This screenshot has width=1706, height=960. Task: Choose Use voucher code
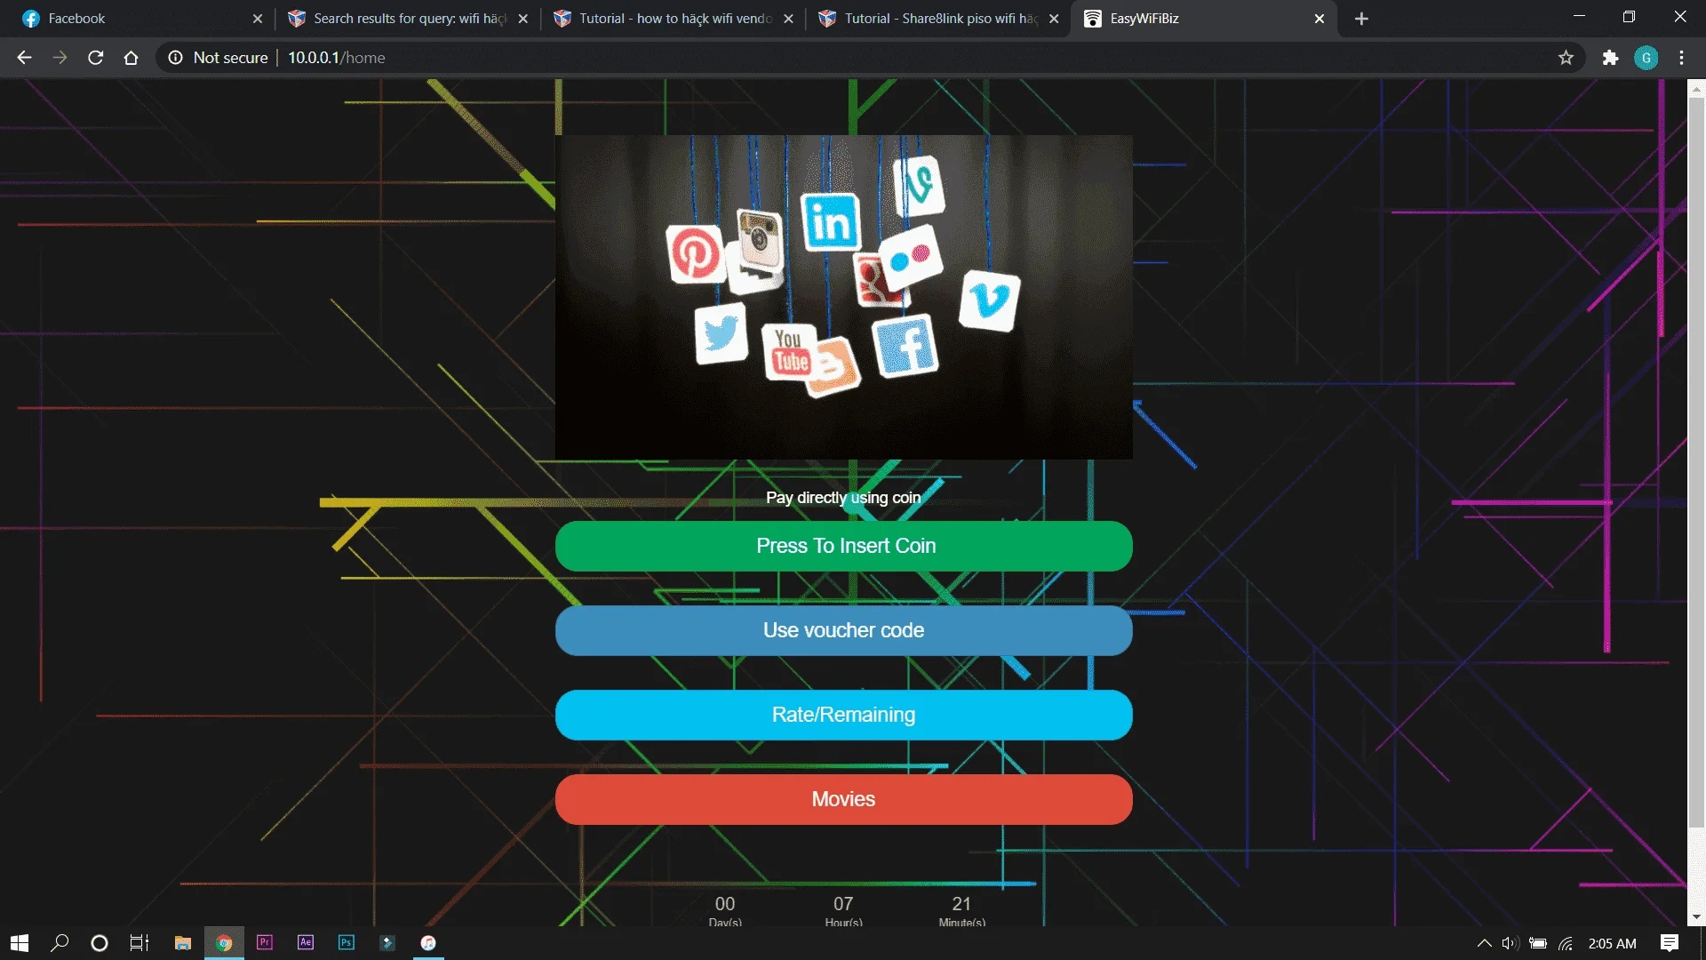844,630
